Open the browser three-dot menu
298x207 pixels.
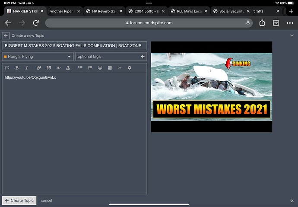pyautogui.click(x=290, y=23)
